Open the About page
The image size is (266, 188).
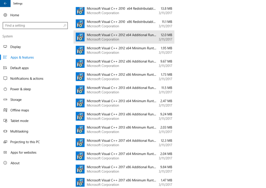(x=15, y=163)
